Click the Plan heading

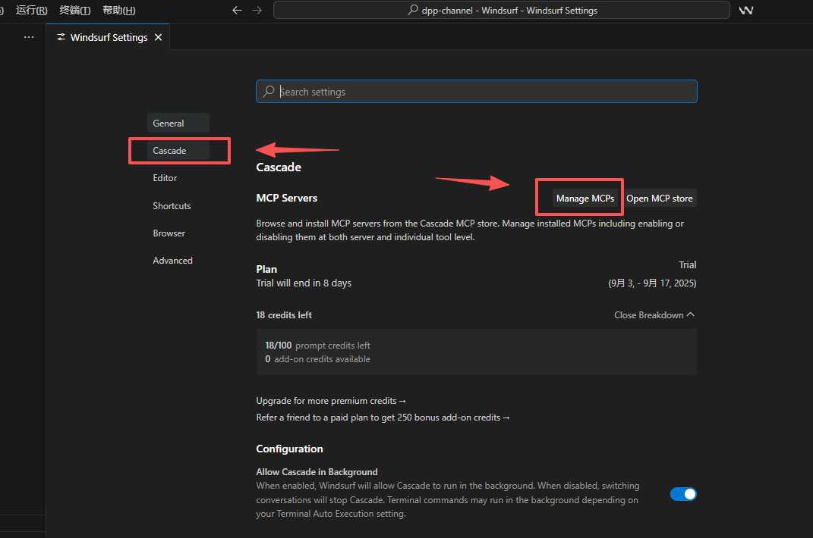pos(266,269)
